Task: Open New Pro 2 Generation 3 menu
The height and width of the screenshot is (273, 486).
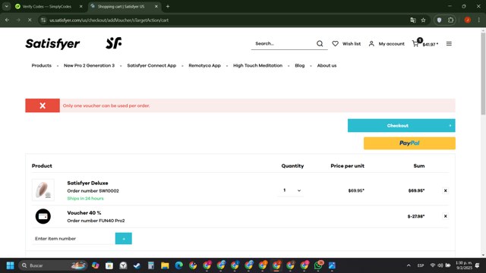Action: [x=89, y=66]
